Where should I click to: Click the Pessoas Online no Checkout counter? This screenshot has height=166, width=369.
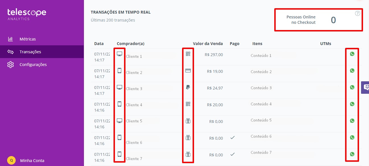pyautogui.click(x=319, y=20)
